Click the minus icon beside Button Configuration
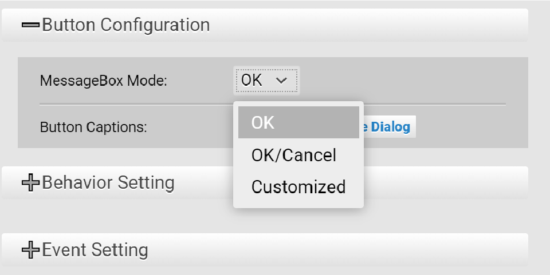The image size is (550, 275). coord(30,25)
